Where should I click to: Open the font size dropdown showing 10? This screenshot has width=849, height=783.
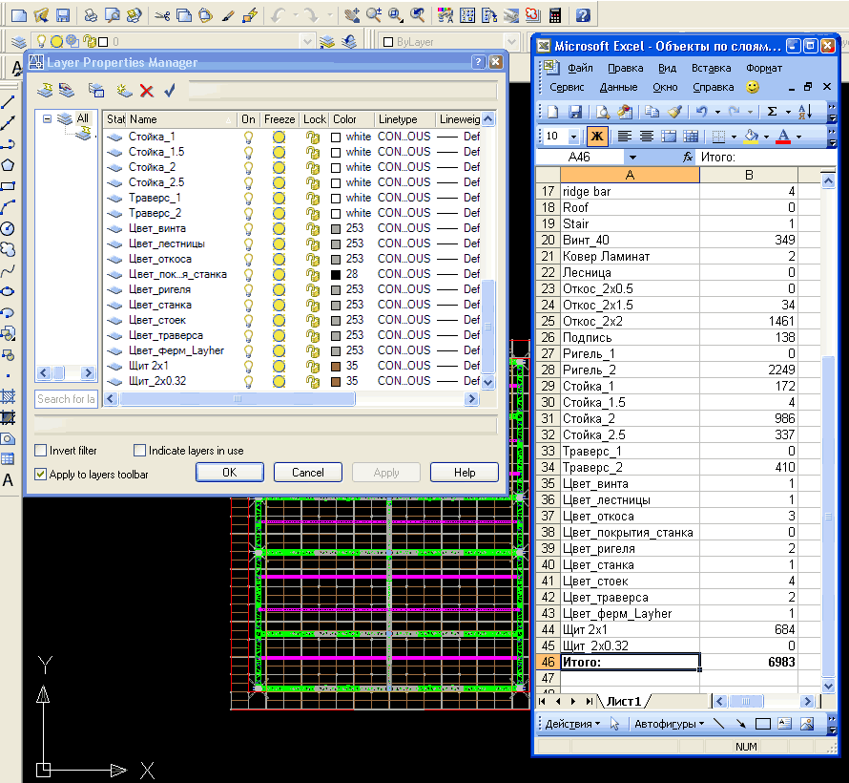[x=573, y=137]
